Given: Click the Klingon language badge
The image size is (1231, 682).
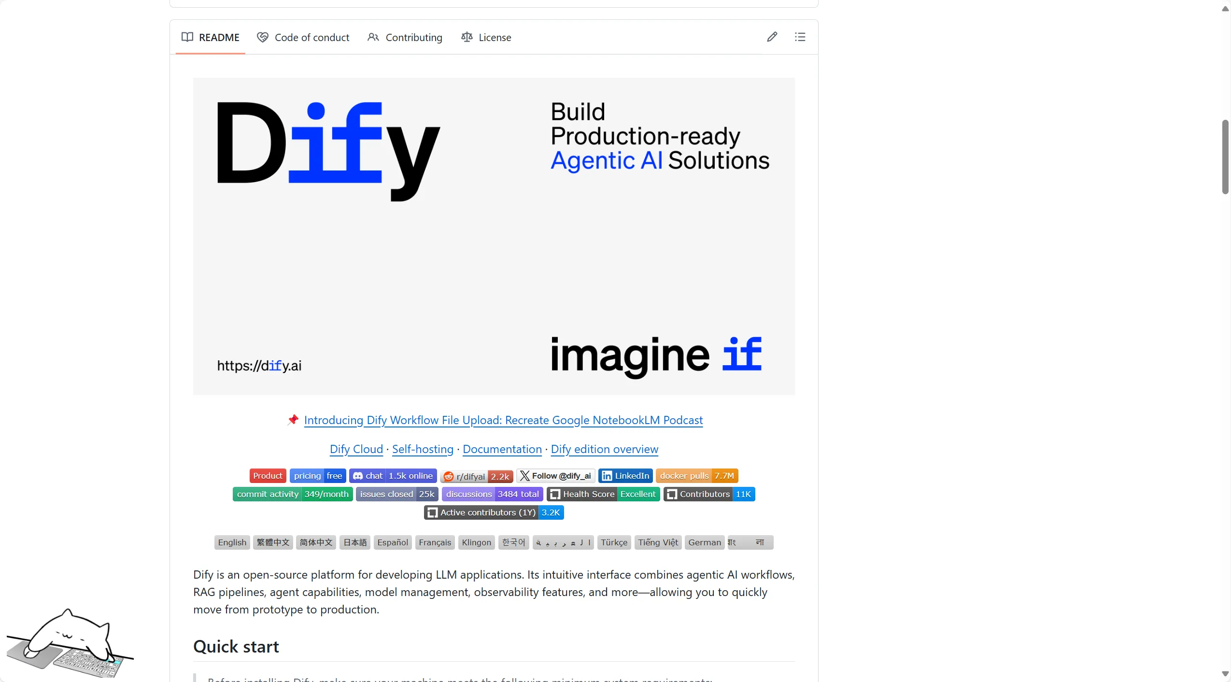Looking at the screenshot, I should pyautogui.click(x=477, y=542).
